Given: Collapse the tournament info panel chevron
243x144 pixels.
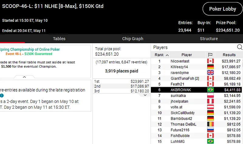Looking at the screenshot, I should (x=24, y=77).
